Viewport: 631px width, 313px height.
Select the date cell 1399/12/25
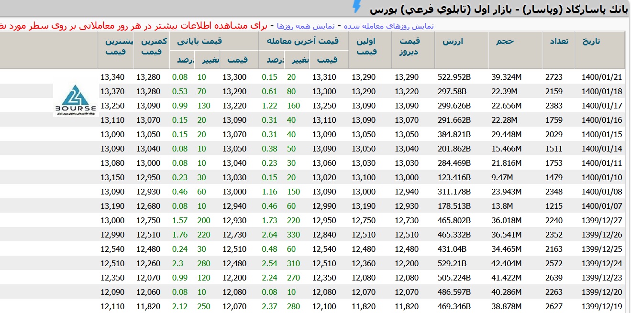602,249
